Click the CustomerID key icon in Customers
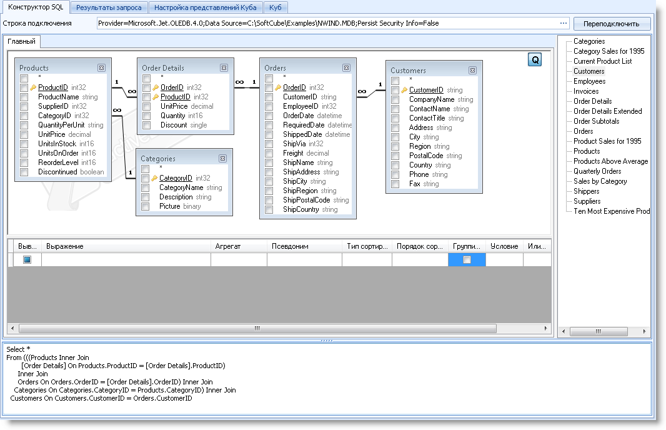 404,90
